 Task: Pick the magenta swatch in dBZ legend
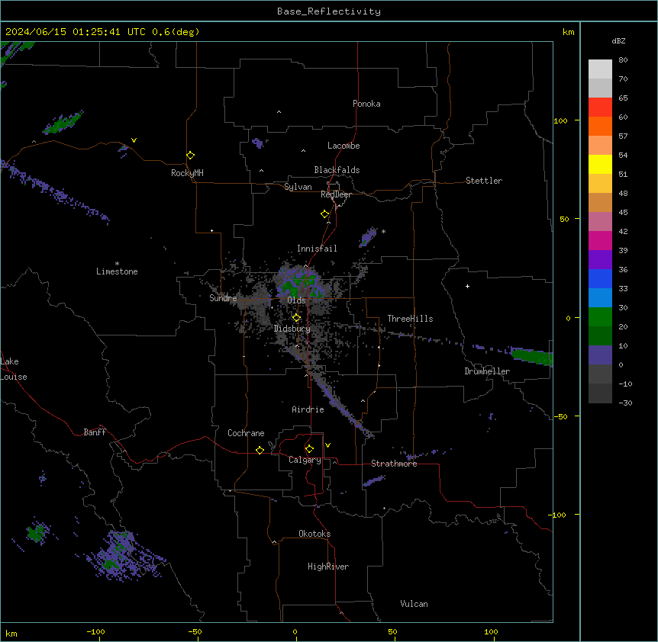600,240
